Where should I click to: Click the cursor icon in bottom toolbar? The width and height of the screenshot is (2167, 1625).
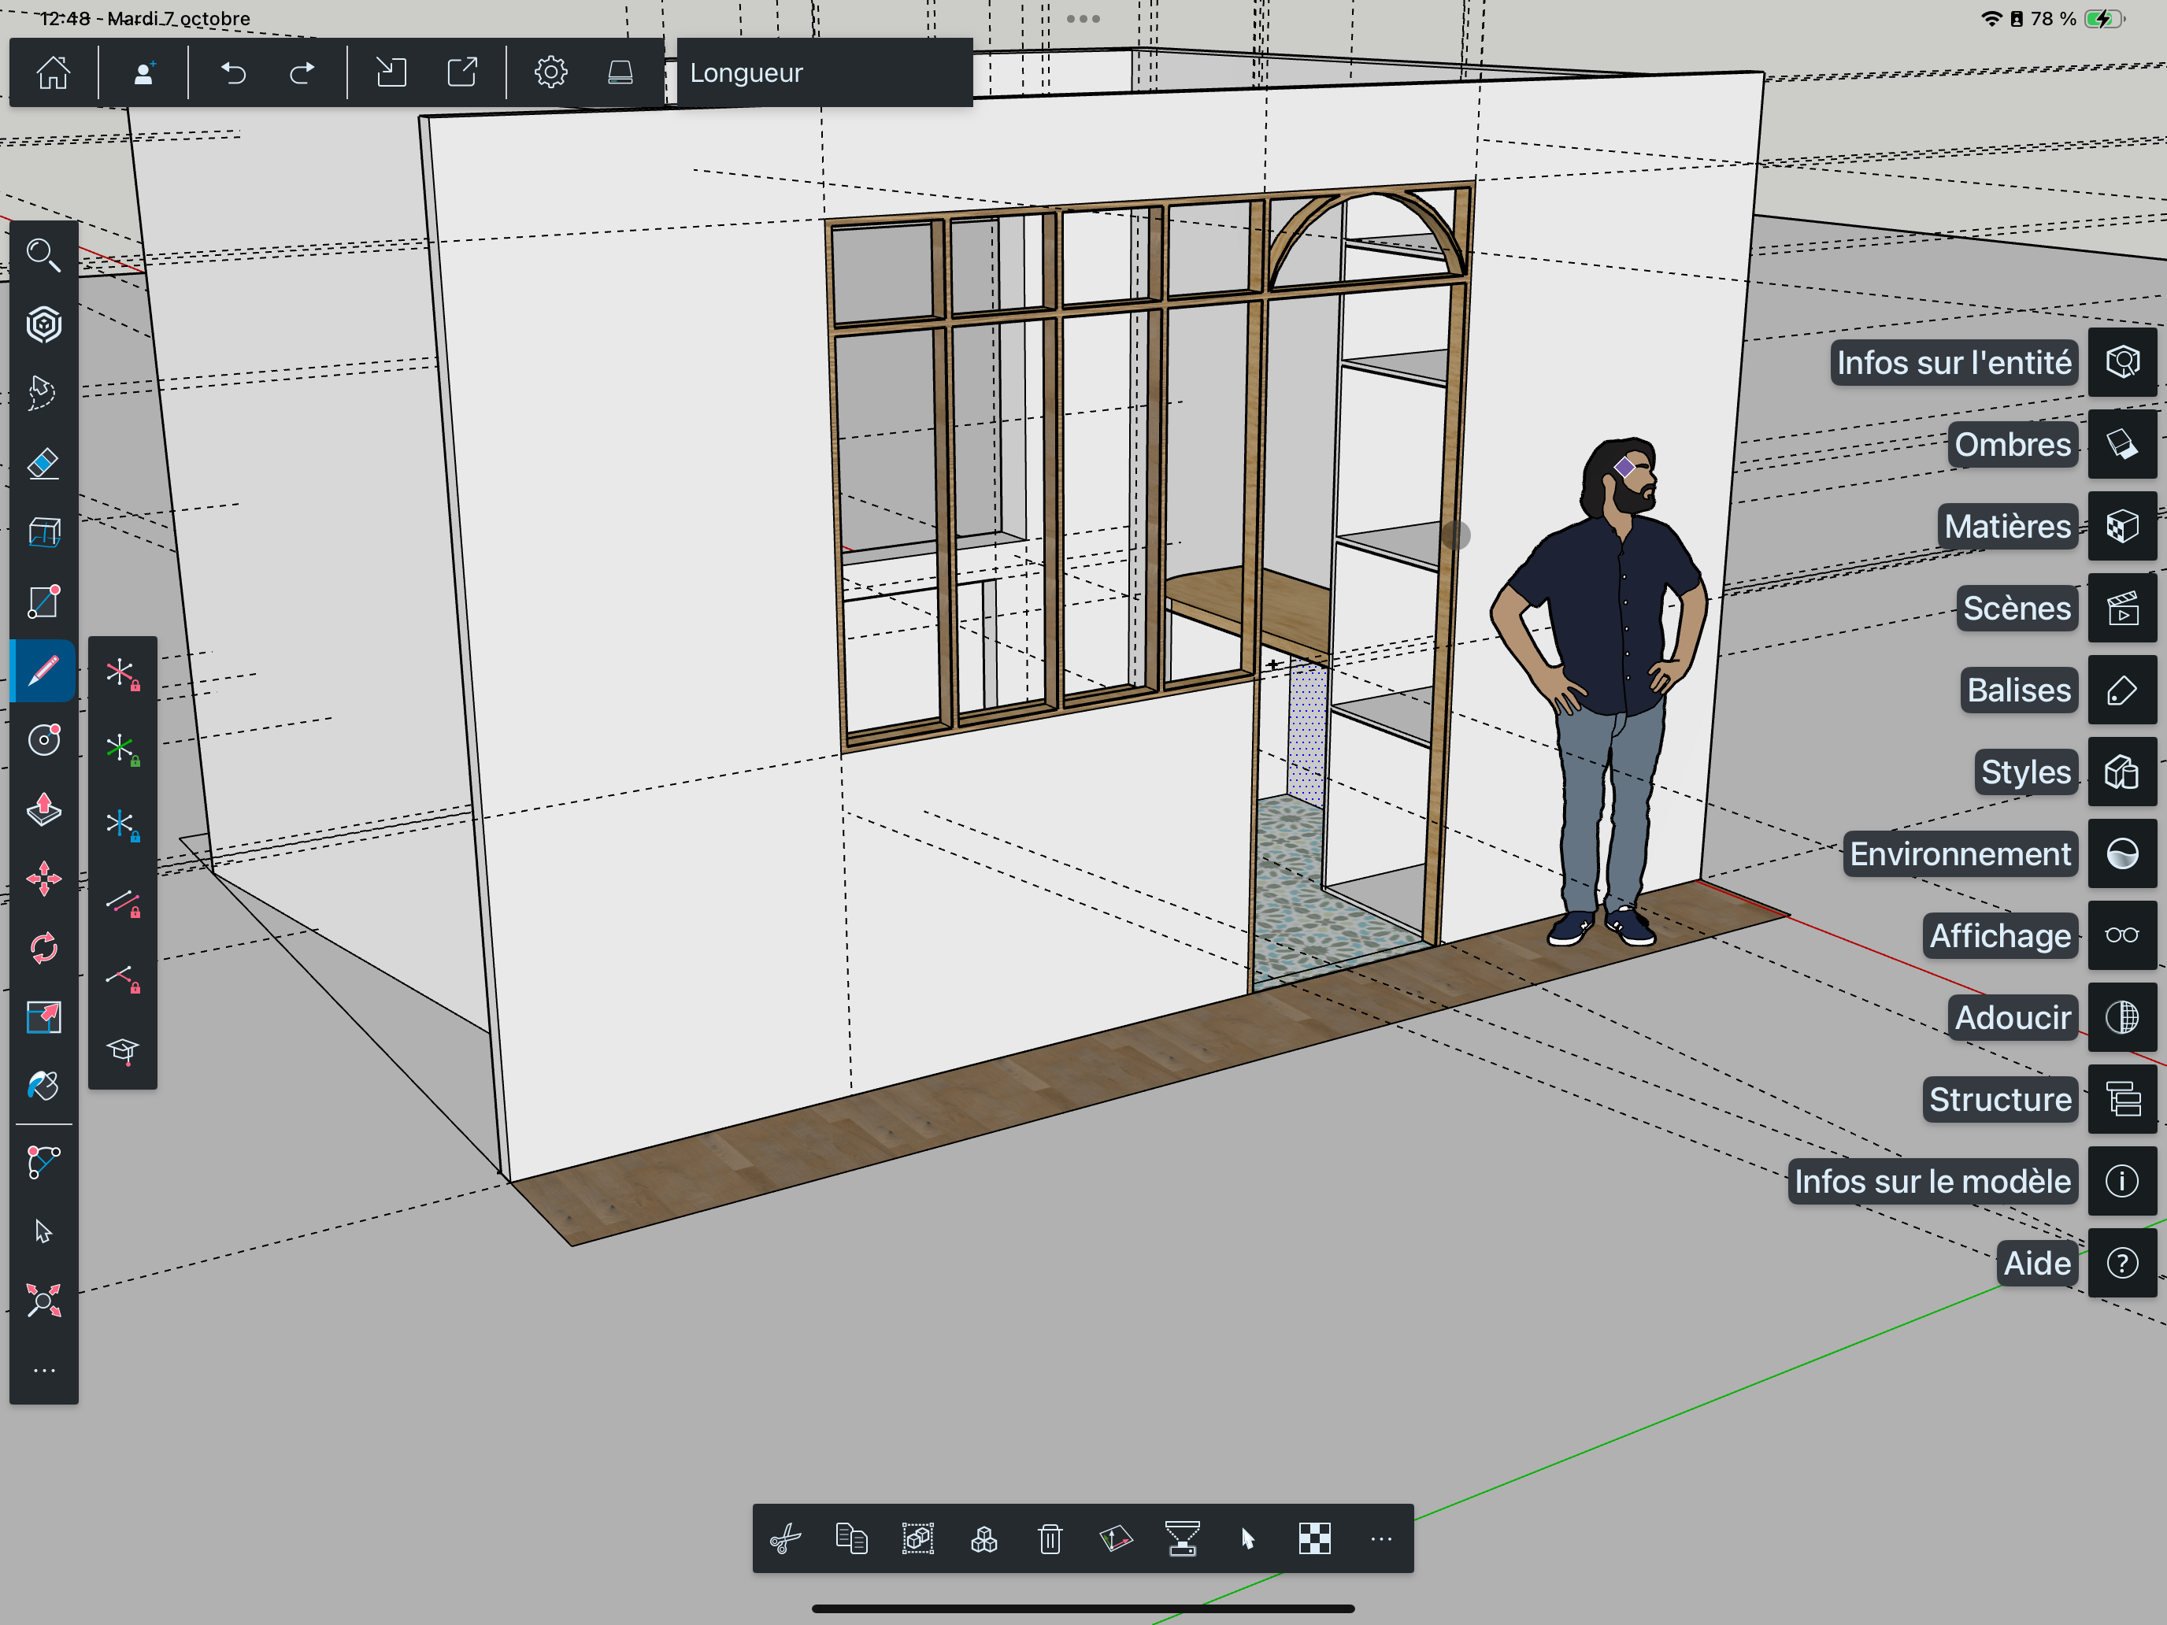[1248, 1539]
